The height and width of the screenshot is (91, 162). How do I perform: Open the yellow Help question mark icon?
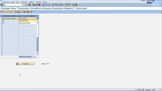73,5
